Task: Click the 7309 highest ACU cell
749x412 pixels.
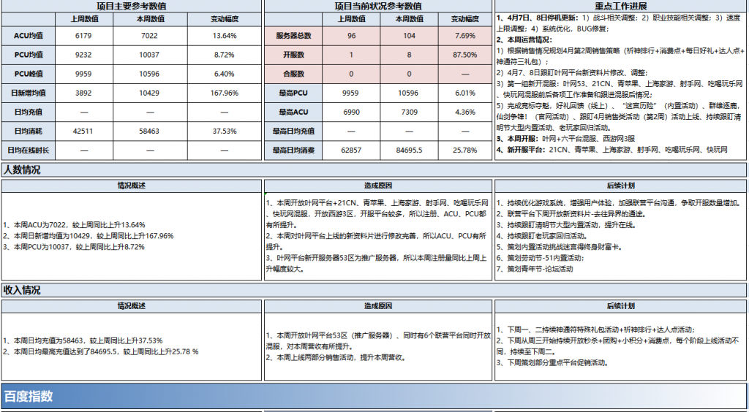Action: [409, 112]
